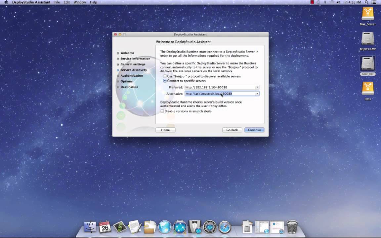
Task: Click the Preferred: field label
Action: pos(176,87)
